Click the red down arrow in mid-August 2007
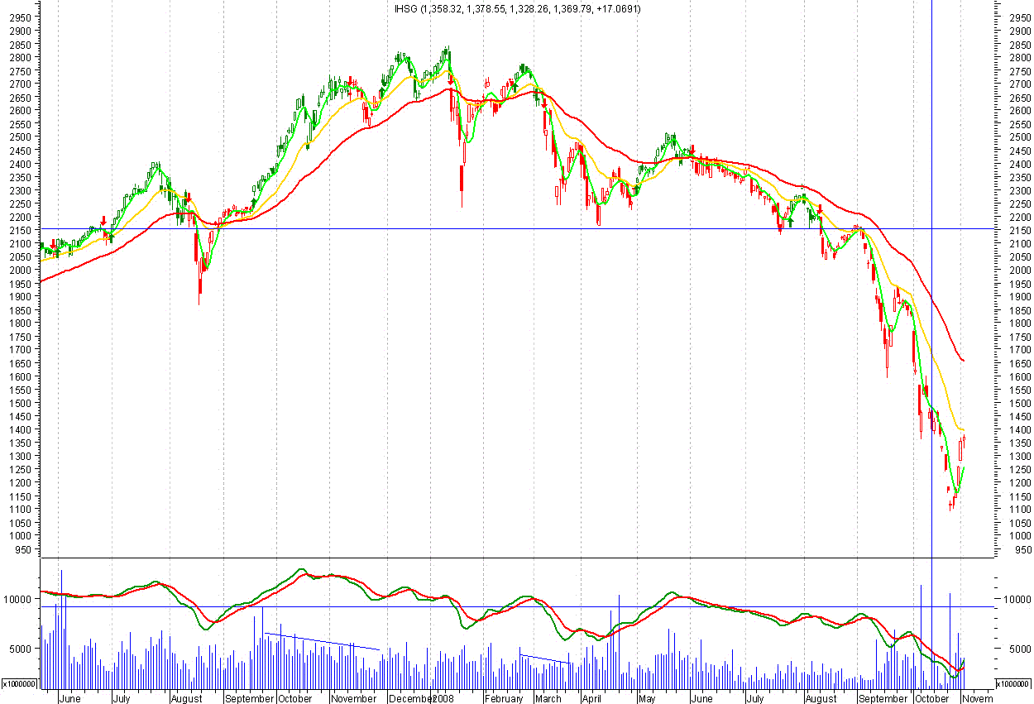The image size is (1034, 704). pyautogui.click(x=189, y=199)
